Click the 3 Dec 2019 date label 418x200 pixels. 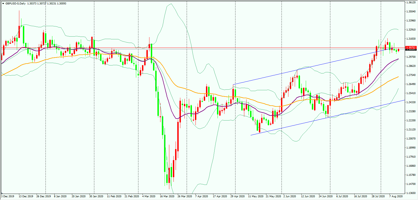coord(7,197)
